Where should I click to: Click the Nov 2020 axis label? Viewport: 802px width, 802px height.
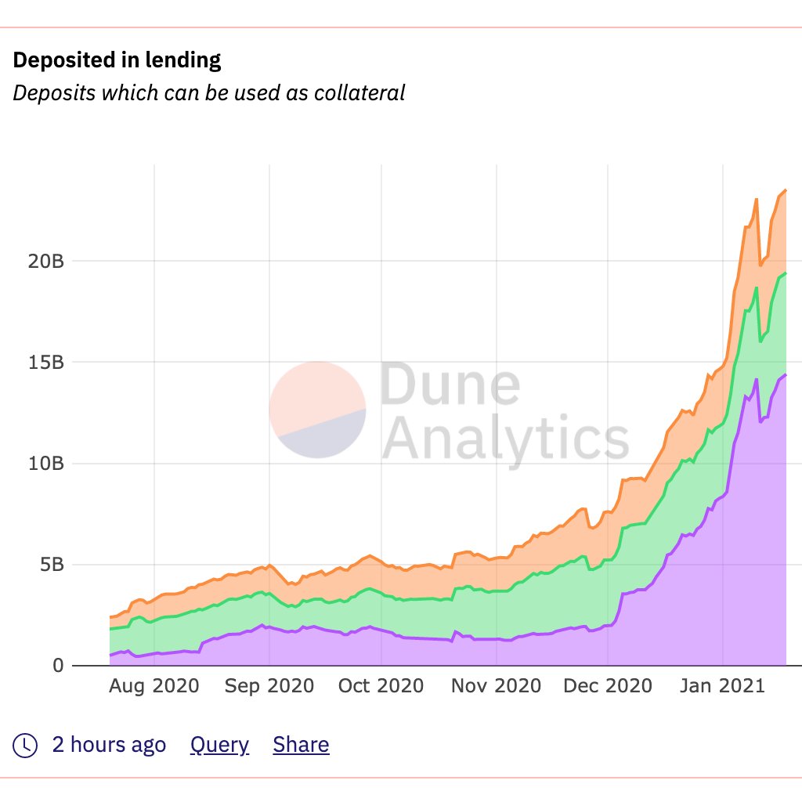tap(496, 686)
